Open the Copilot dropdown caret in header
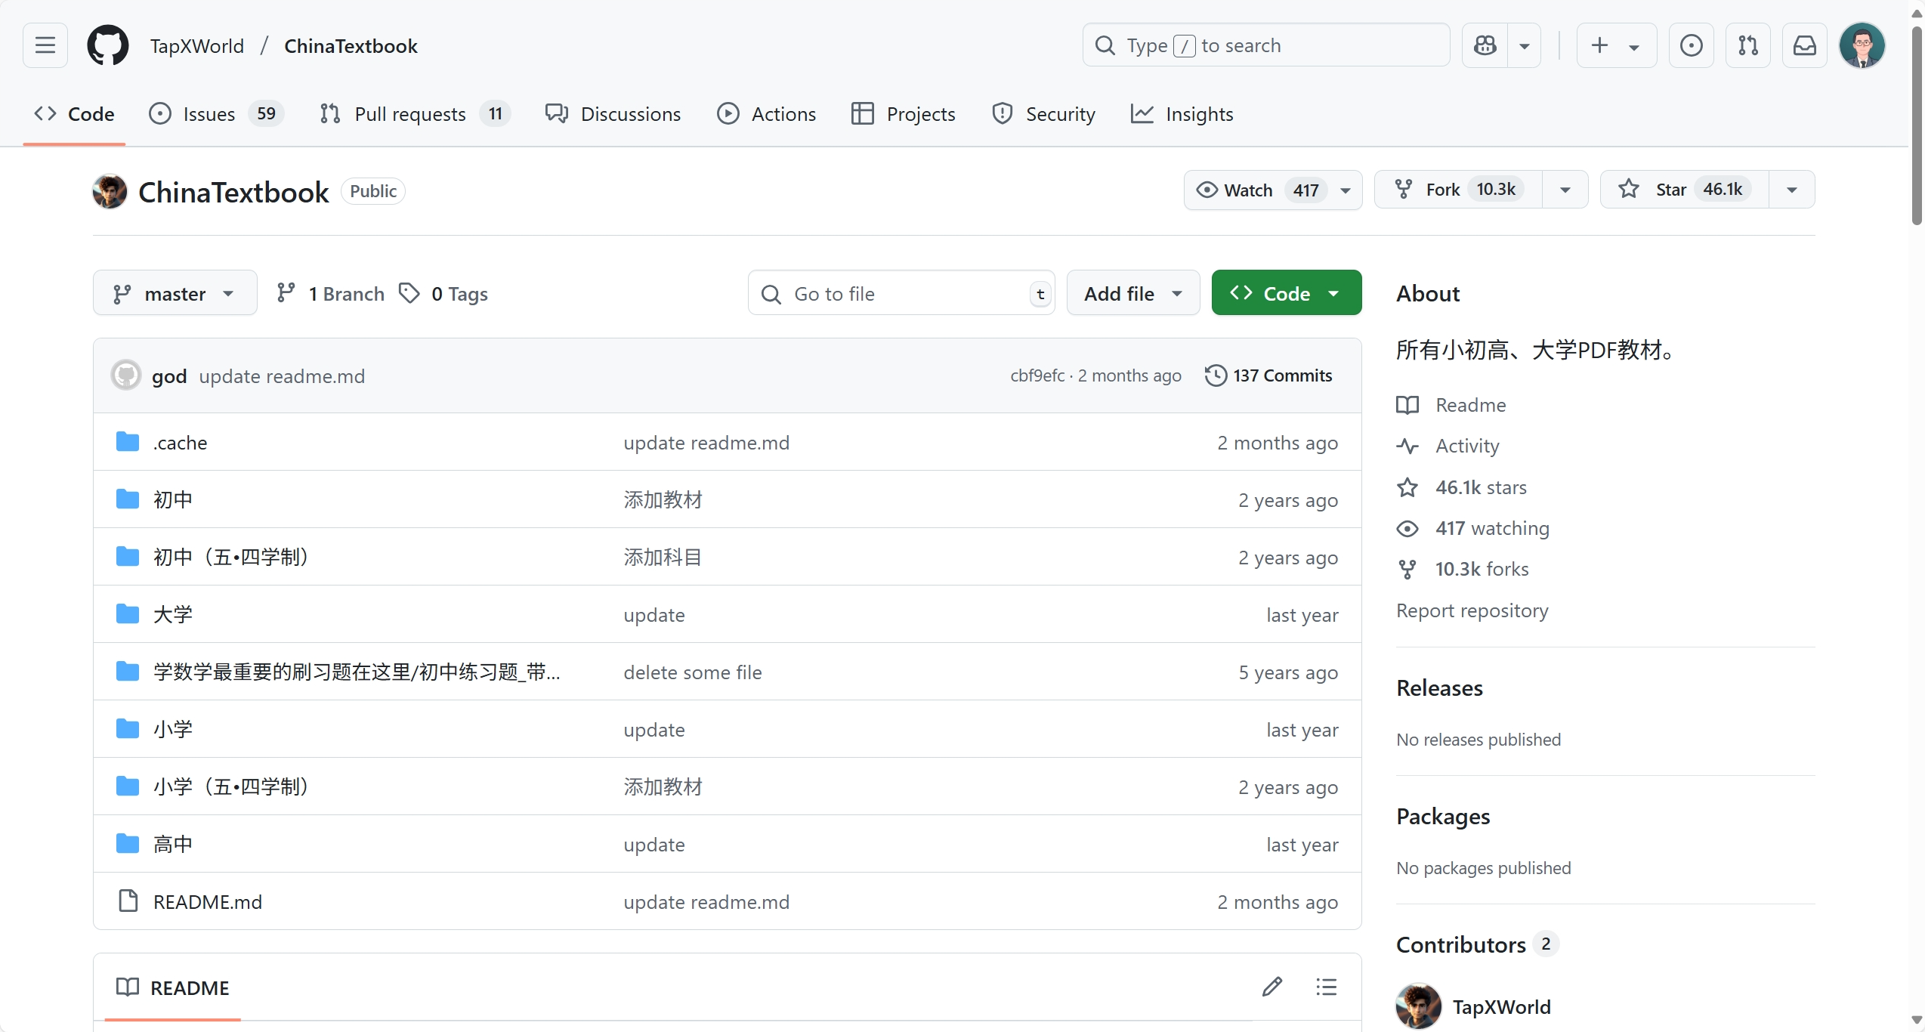Viewport: 1925px width, 1032px height. point(1525,45)
